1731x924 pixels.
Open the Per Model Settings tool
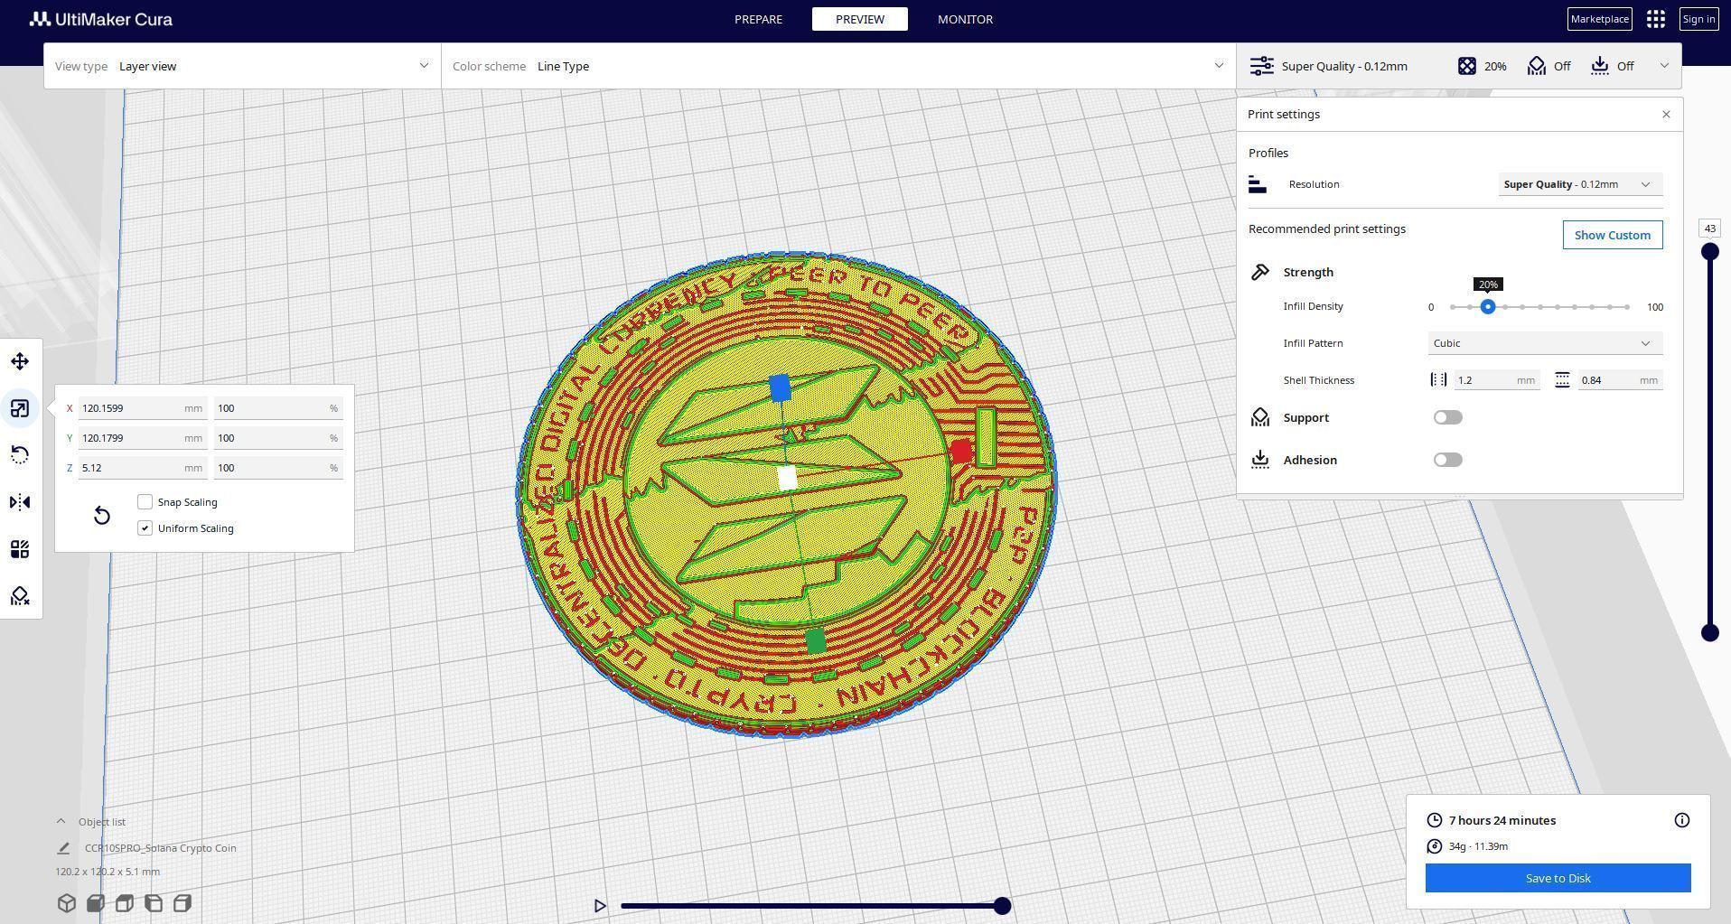(20, 549)
